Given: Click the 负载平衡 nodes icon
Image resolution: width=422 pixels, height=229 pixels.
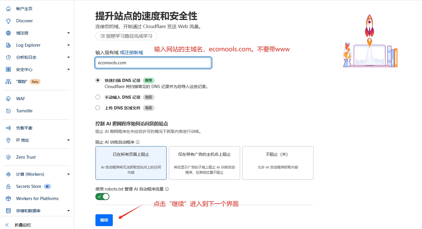Looking at the screenshot, I should point(8,128).
